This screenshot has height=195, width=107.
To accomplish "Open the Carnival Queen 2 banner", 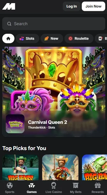I will tap(54, 92).
